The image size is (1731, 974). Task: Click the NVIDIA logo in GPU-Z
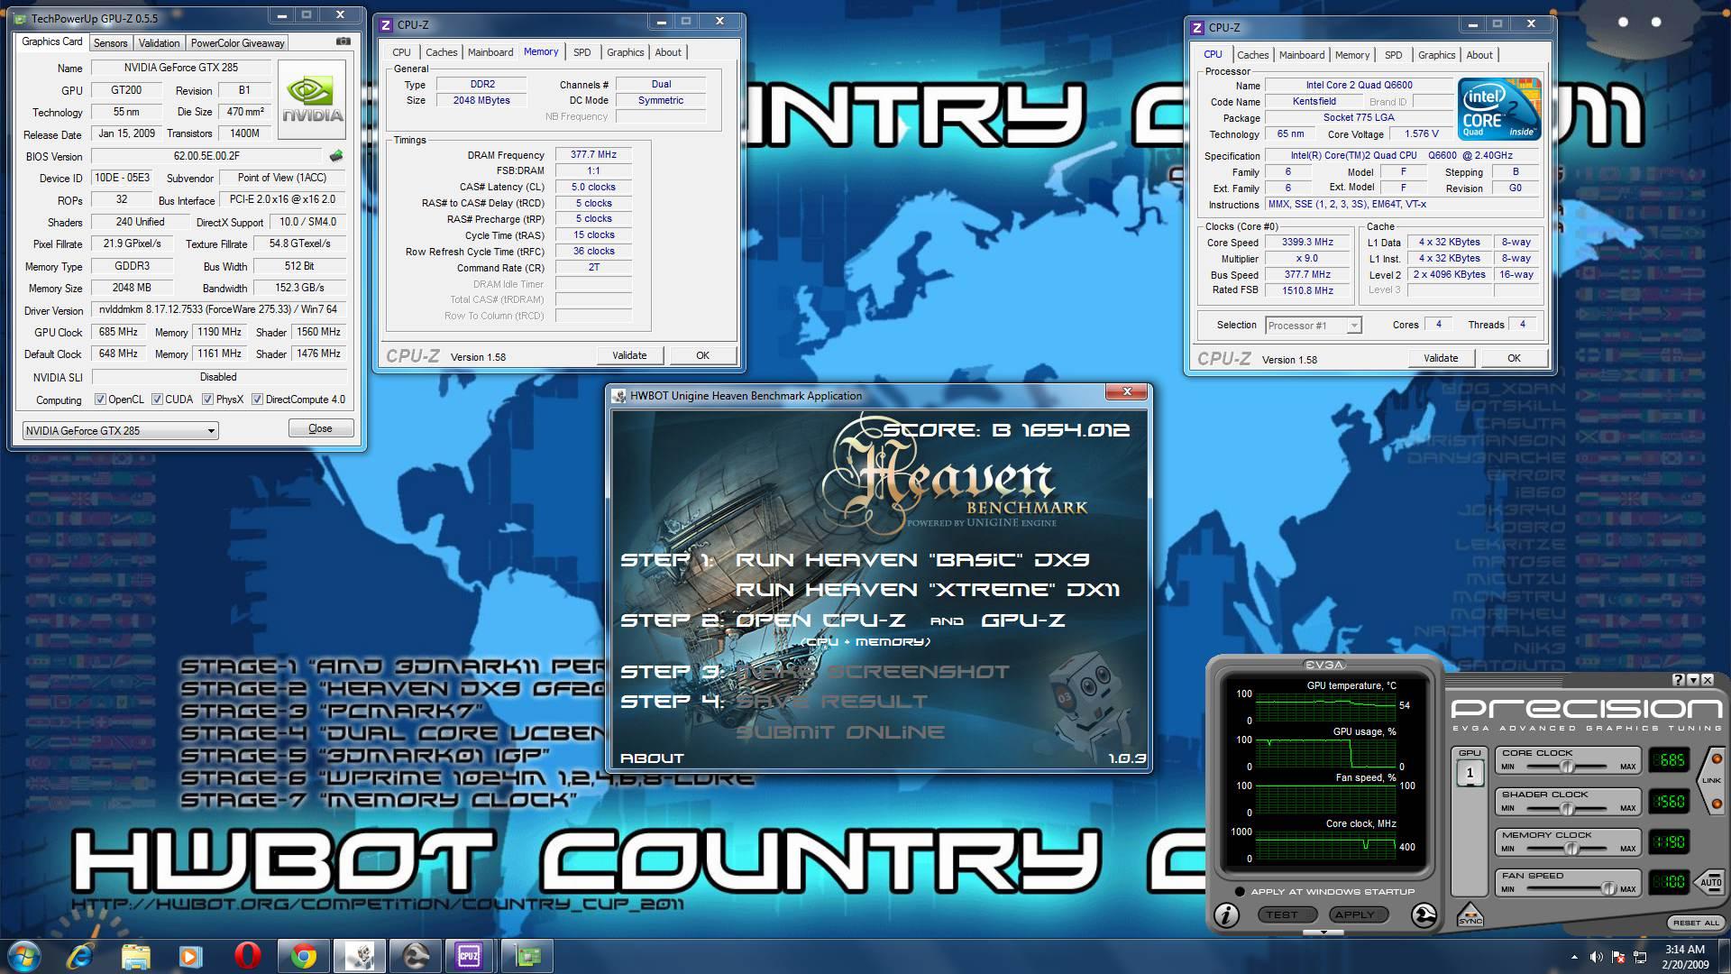(x=312, y=99)
